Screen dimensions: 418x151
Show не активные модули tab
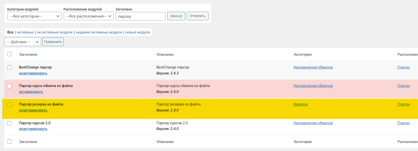point(55,32)
